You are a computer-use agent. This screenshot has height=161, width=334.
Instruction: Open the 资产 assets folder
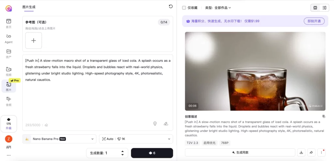pyautogui.click(x=8, y=54)
